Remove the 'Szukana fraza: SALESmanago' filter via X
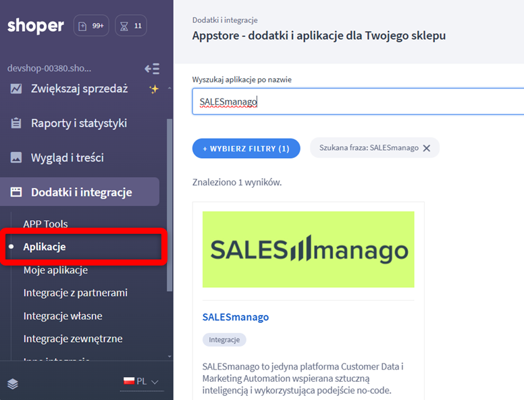Image resolution: width=524 pixels, height=400 pixels. click(x=427, y=148)
